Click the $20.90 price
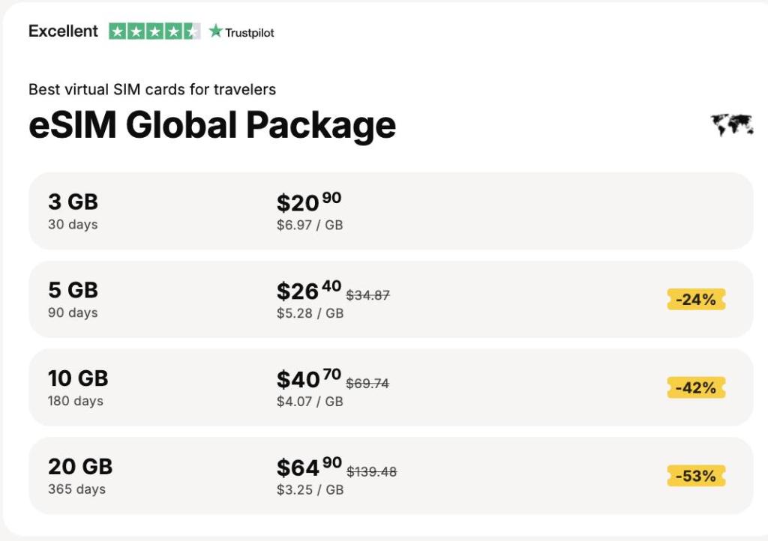 [x=309, y=202]
